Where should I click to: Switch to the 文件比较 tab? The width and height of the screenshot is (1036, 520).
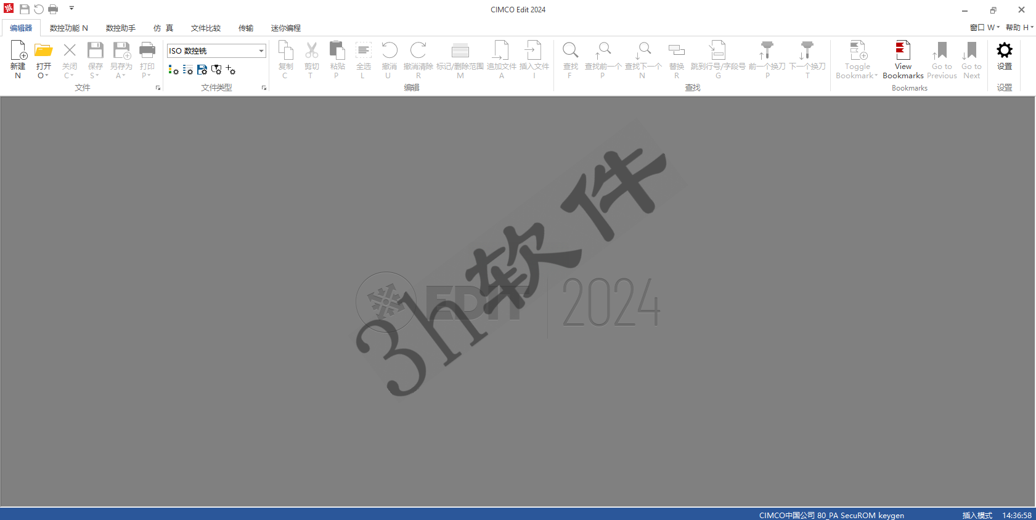[x=206, y=28]
